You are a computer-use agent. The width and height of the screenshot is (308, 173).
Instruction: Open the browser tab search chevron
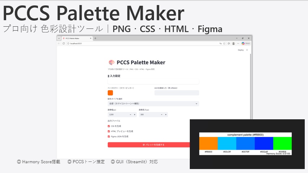click(x=59, y=39)
